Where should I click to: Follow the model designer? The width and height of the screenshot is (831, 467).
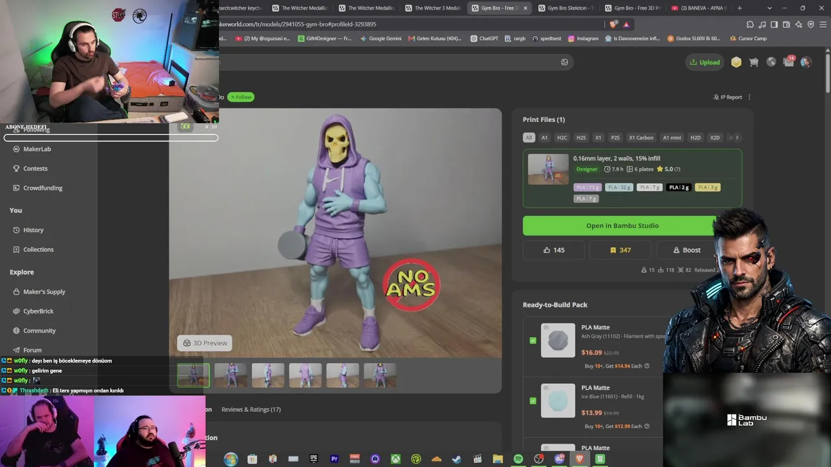pyautogui.click(x=241, y=97)
